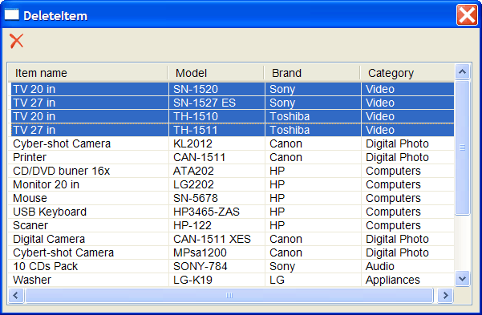
Task: Click the CAN-1511 XES model cell
Action: click(217, 239)
